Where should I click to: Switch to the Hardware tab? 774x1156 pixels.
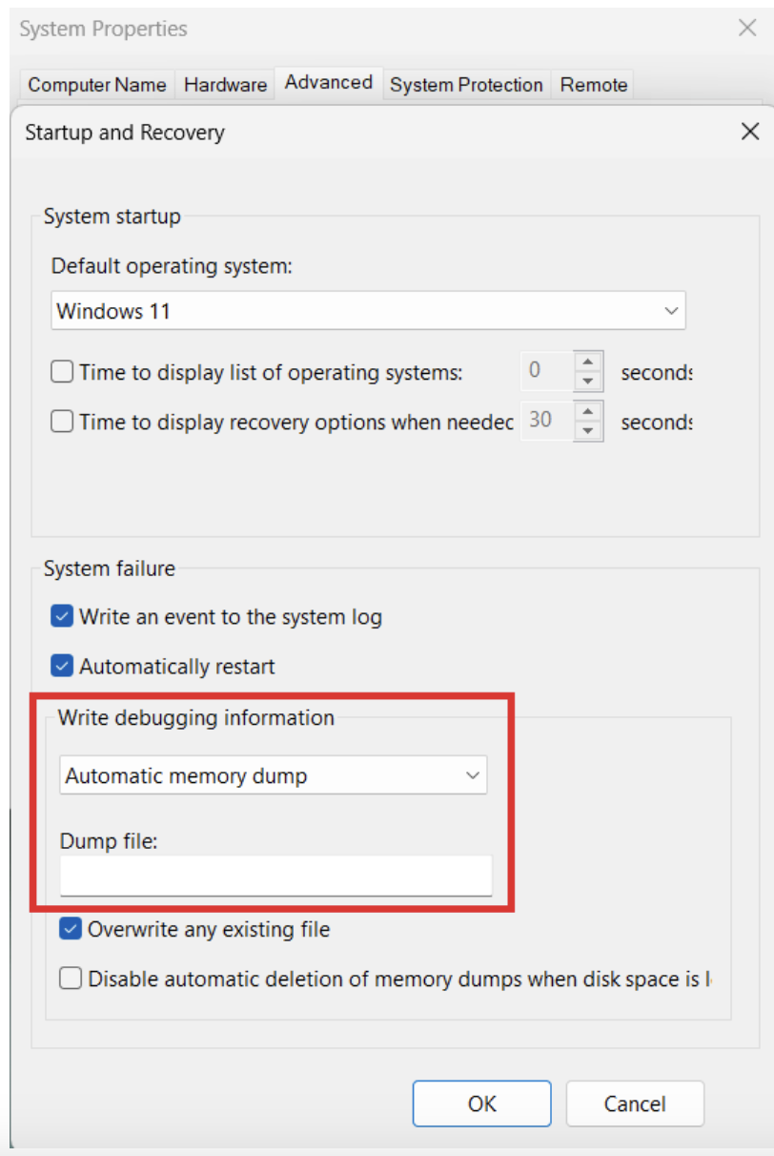[225, 85]
